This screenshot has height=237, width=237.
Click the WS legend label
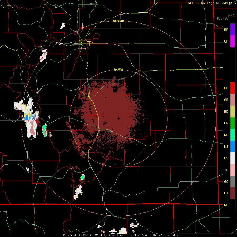pyautogui.click(x=226, y=147)
